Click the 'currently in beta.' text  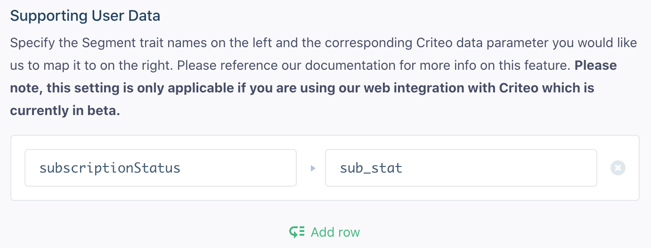(x=65, y=110)
